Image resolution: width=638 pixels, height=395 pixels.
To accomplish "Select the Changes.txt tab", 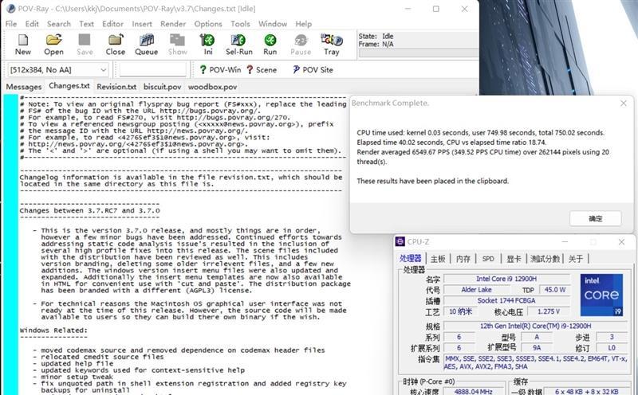I will [x=69, y=86].
